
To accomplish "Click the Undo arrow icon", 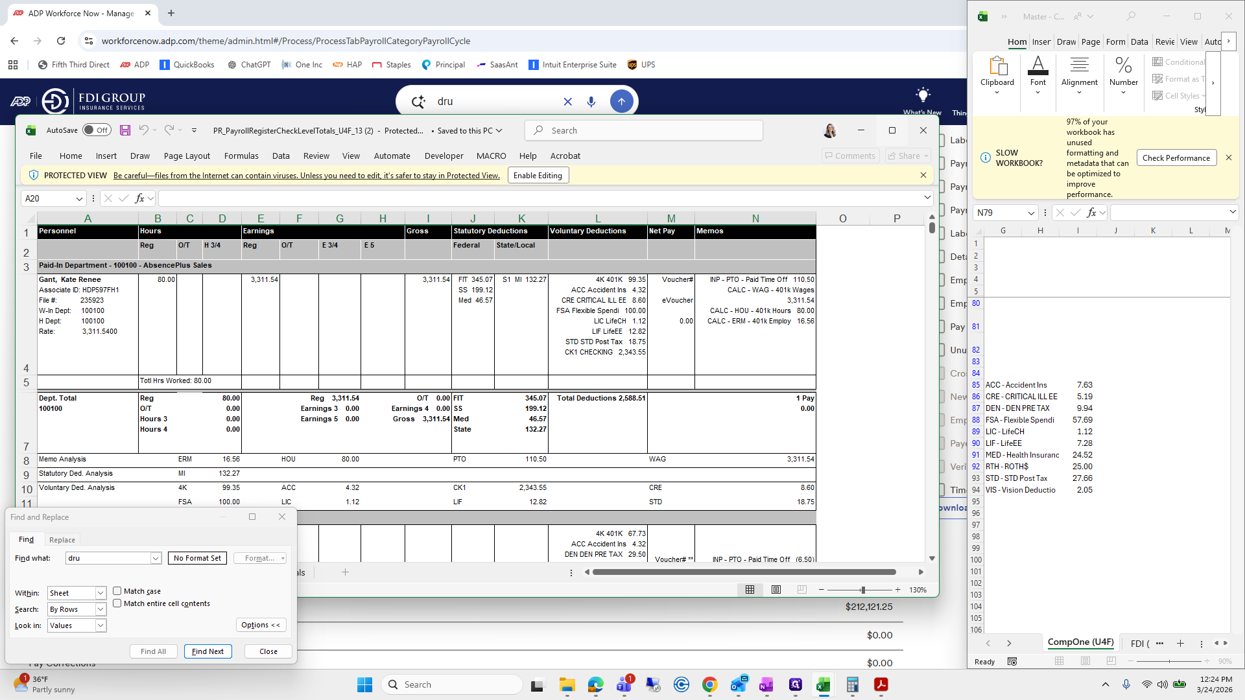I will tap(143, 130).
